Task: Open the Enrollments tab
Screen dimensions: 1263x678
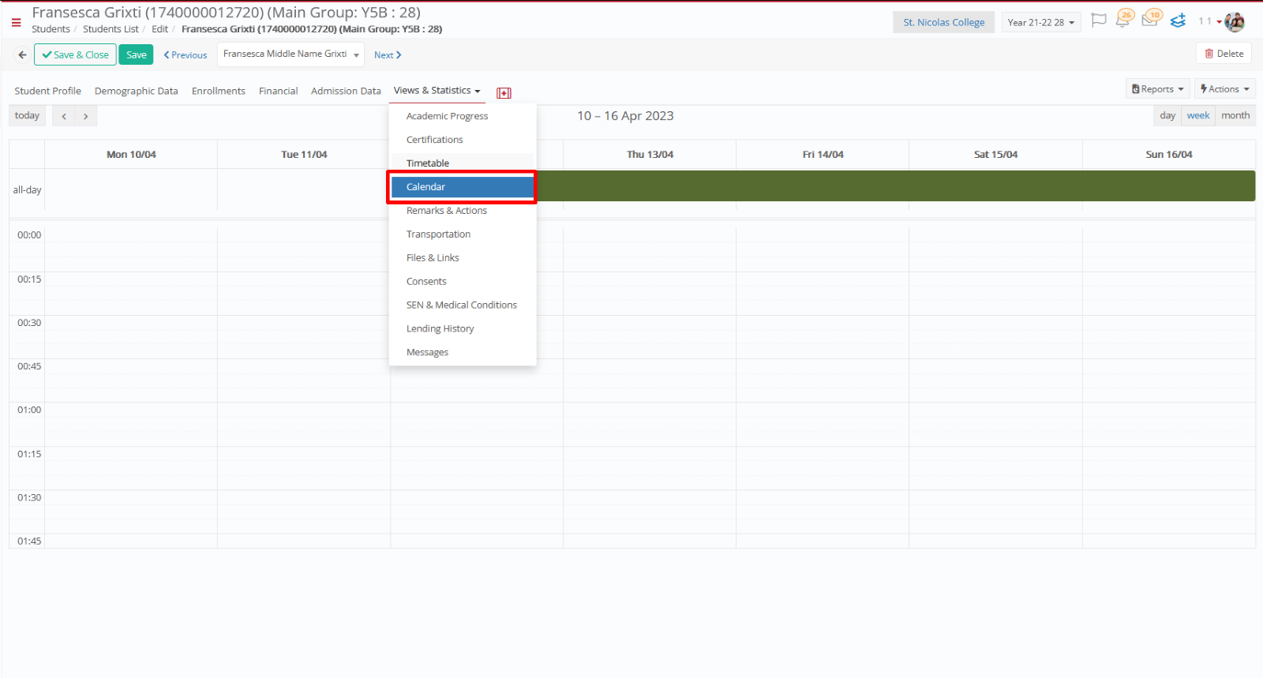Action: tap(219, 92)
